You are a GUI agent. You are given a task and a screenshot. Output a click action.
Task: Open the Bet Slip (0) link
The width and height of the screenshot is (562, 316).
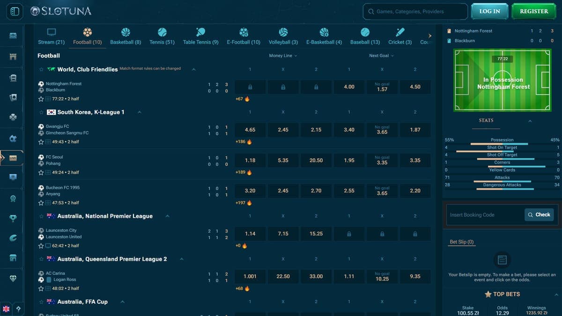tap(462, 242)
